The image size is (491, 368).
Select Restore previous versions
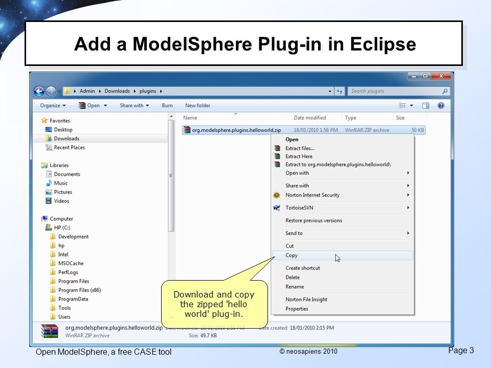(x=343, y=220)
